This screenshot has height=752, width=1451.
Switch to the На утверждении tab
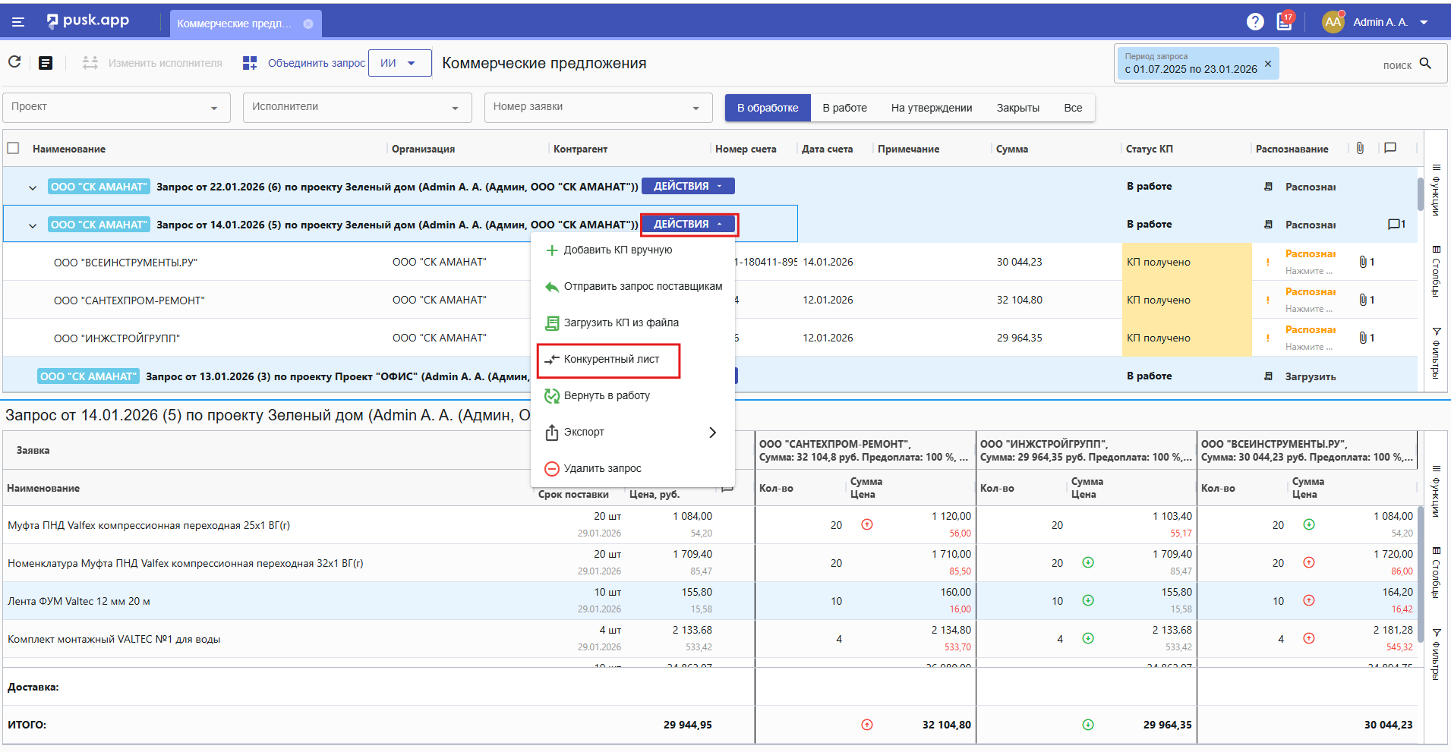(x=931, y=108)
